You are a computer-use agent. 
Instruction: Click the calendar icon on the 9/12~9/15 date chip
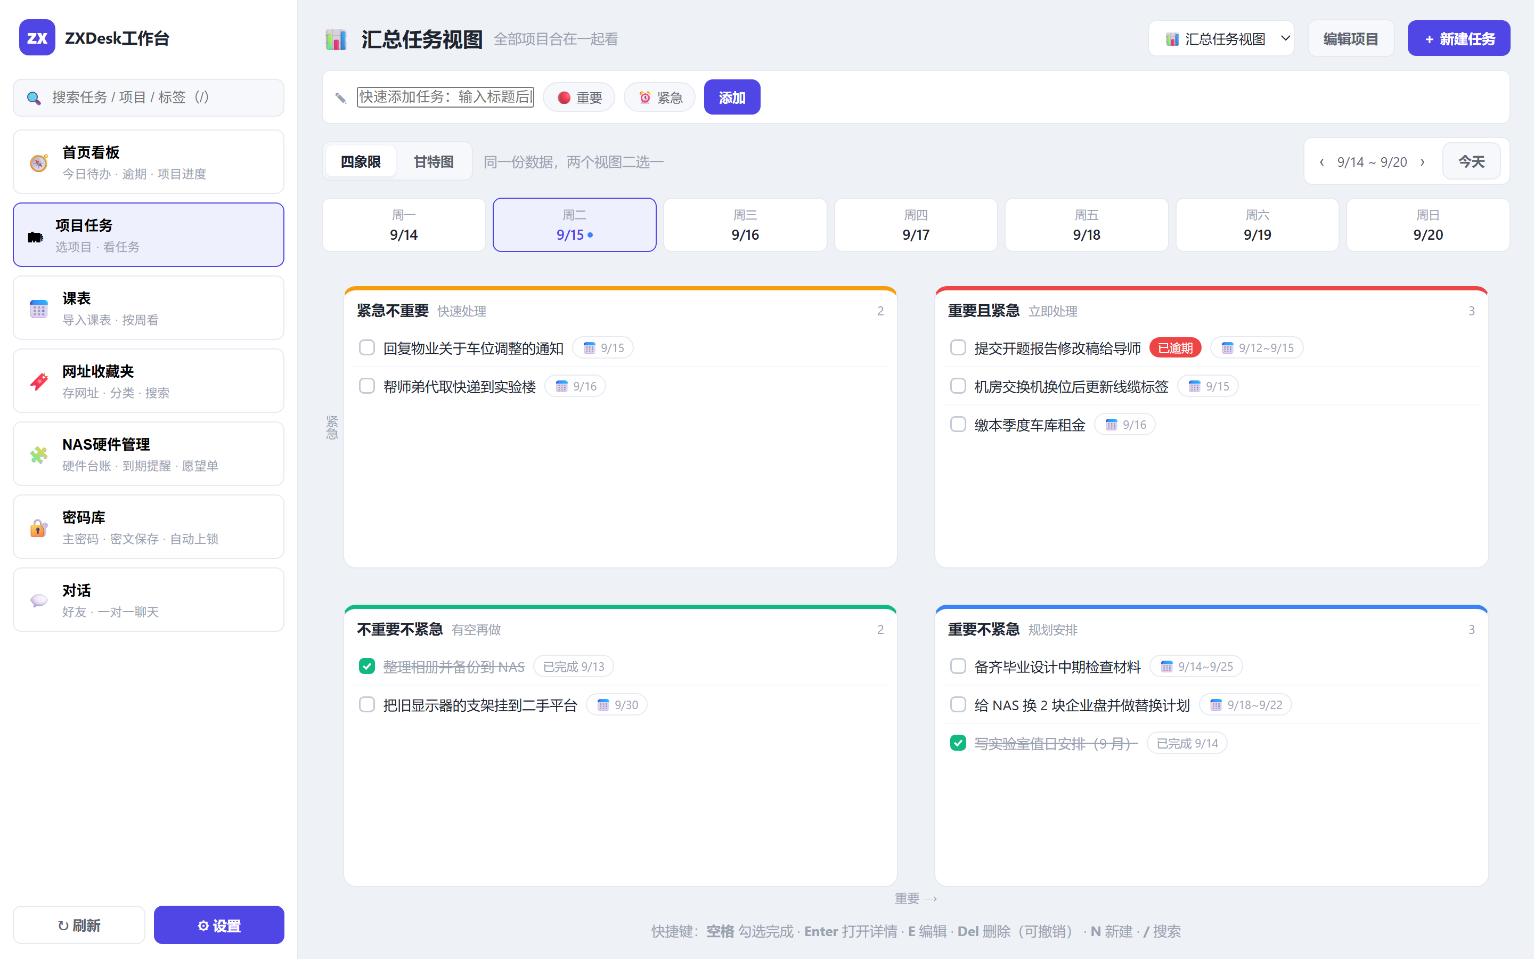point(1227,348)
